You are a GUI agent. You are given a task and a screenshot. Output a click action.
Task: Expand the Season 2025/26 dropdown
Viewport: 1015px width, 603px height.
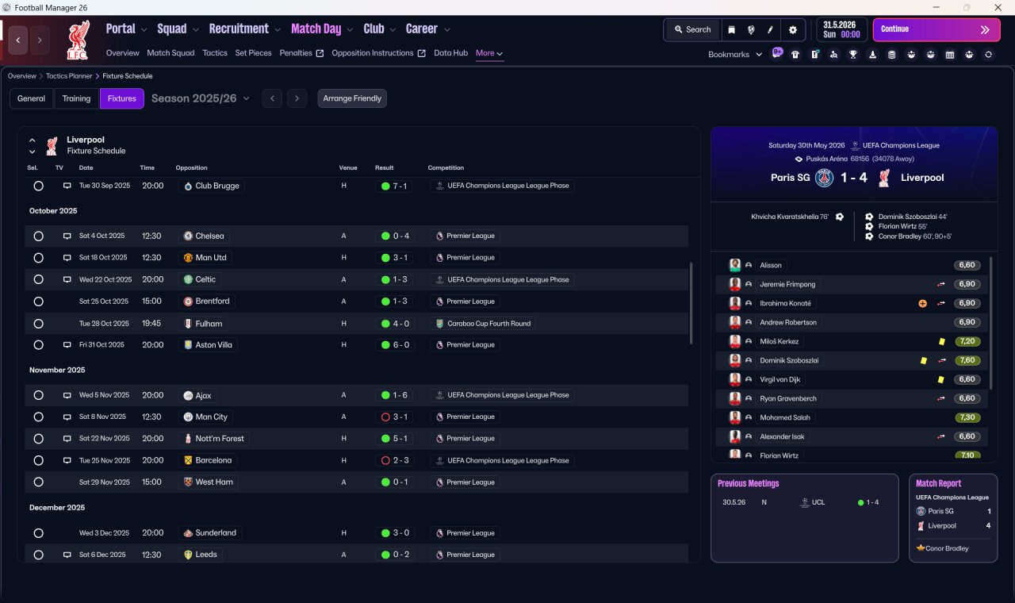click(201, 98)
